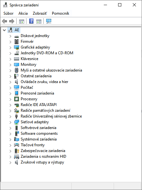This screenshot has height=190, width=142.
Task: Collapse the AE root node
Action: point(4,30)
